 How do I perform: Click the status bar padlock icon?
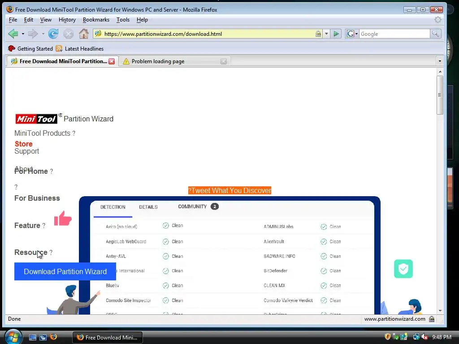click(432, 319)
